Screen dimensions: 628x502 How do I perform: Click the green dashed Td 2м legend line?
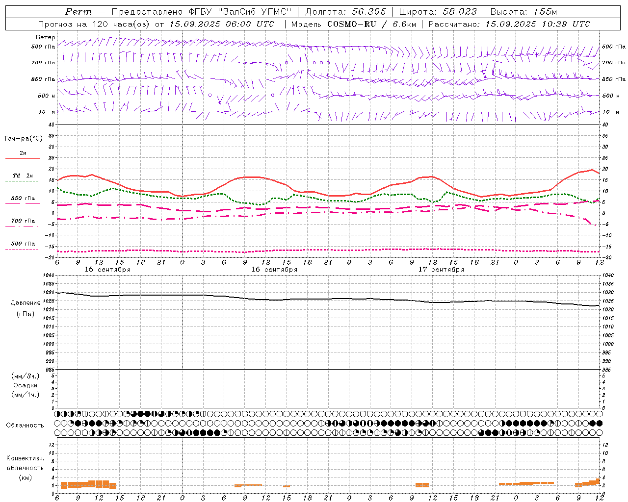22,181
